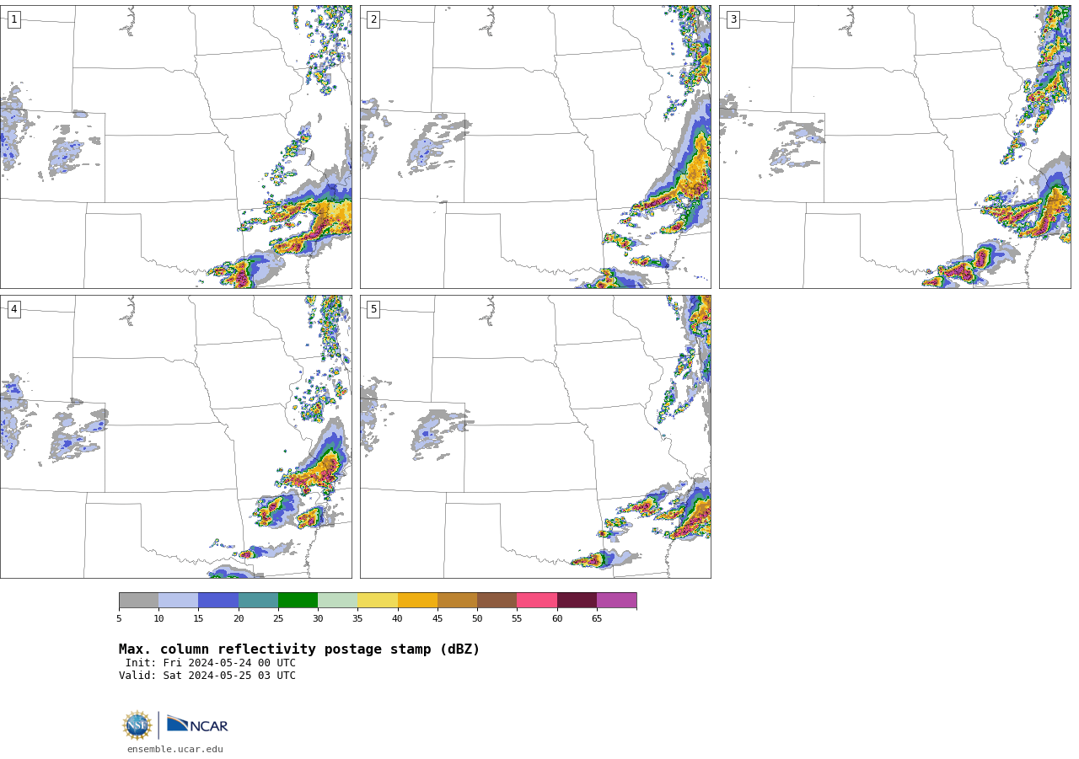Open ensemble member 4 reflectivity map
The width and height of the screenshot is (1079, 759).
pyautogui.click(x=175, y=436)
